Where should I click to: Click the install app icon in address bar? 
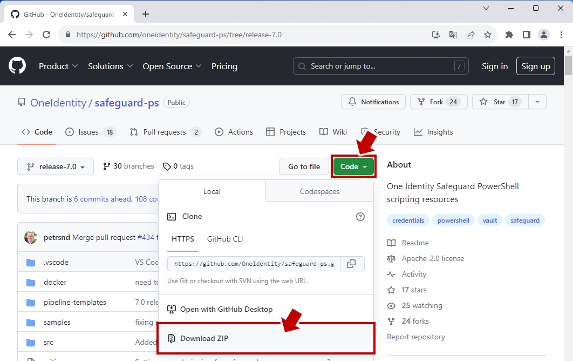pos(435,35)
